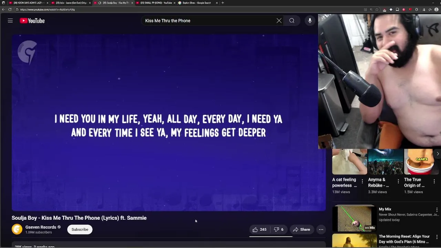Subscribe to Gseven Records

[x=80, y=229]
